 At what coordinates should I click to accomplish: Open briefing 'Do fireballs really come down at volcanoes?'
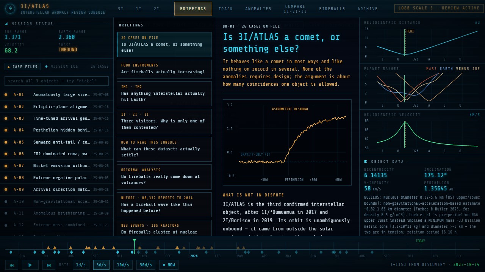coord(164,176)
